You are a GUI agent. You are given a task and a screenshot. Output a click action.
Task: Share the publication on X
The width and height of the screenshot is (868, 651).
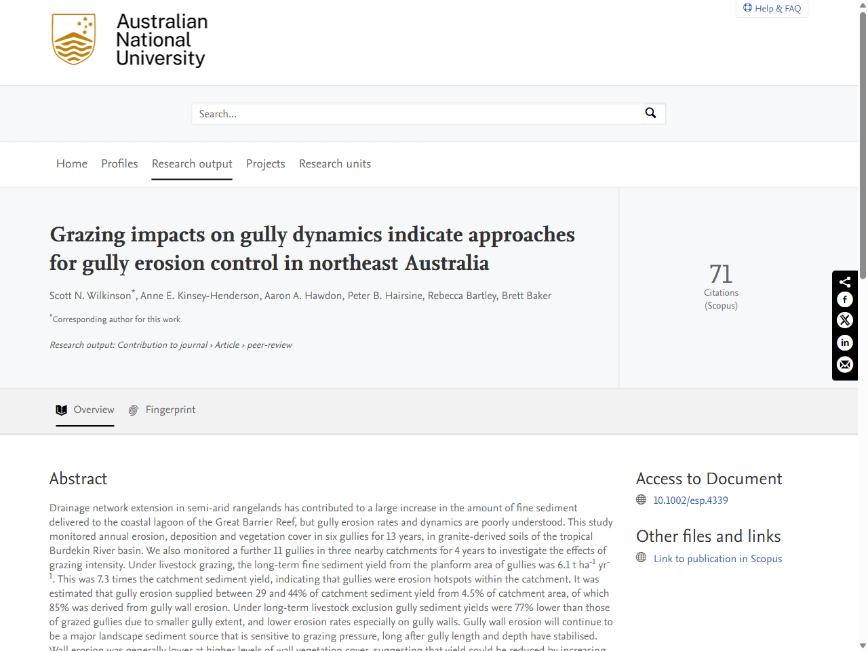click(844, 320)
